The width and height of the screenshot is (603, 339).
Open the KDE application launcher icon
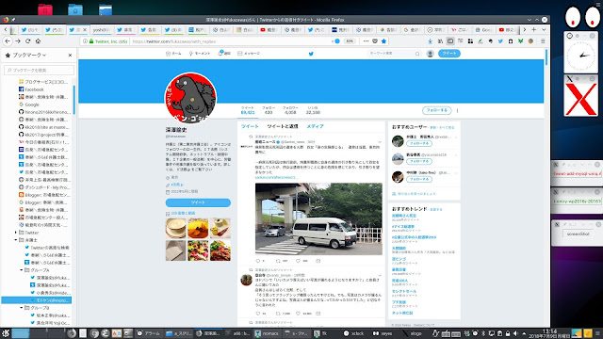point(6,332)
